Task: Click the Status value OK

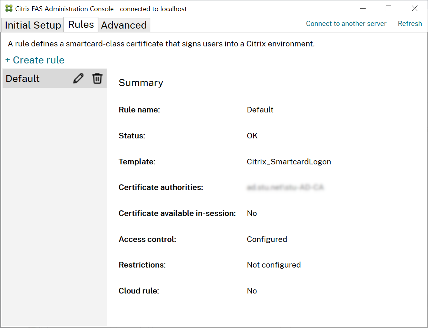Action: click(x=252, y=136)
